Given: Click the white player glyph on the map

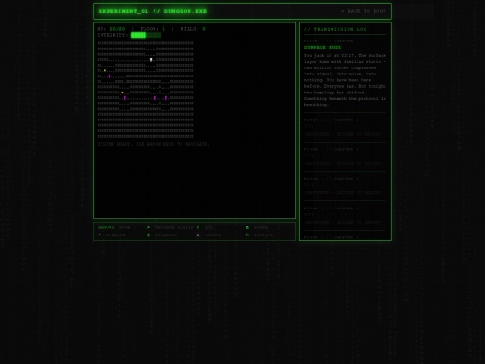Looking at the screenshot, I should [x=151, y=59].
